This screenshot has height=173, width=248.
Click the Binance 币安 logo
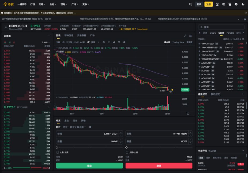(x=9, y=4)
